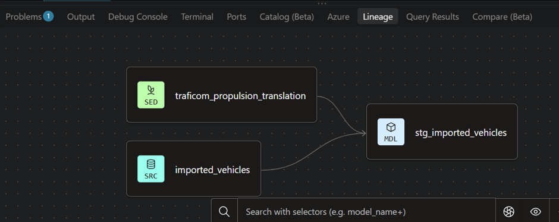This screenshot has width=559, height=222.
Task: Open the Query Results tab
Action: tap(432, 17)
